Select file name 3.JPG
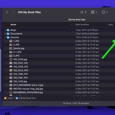115x115 pixels. [16, 56]
